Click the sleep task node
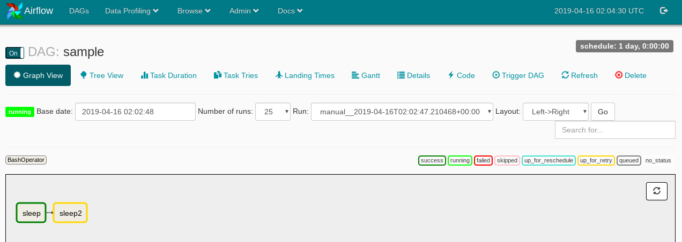This screenshot has width=682, height=242. point(32,213)
